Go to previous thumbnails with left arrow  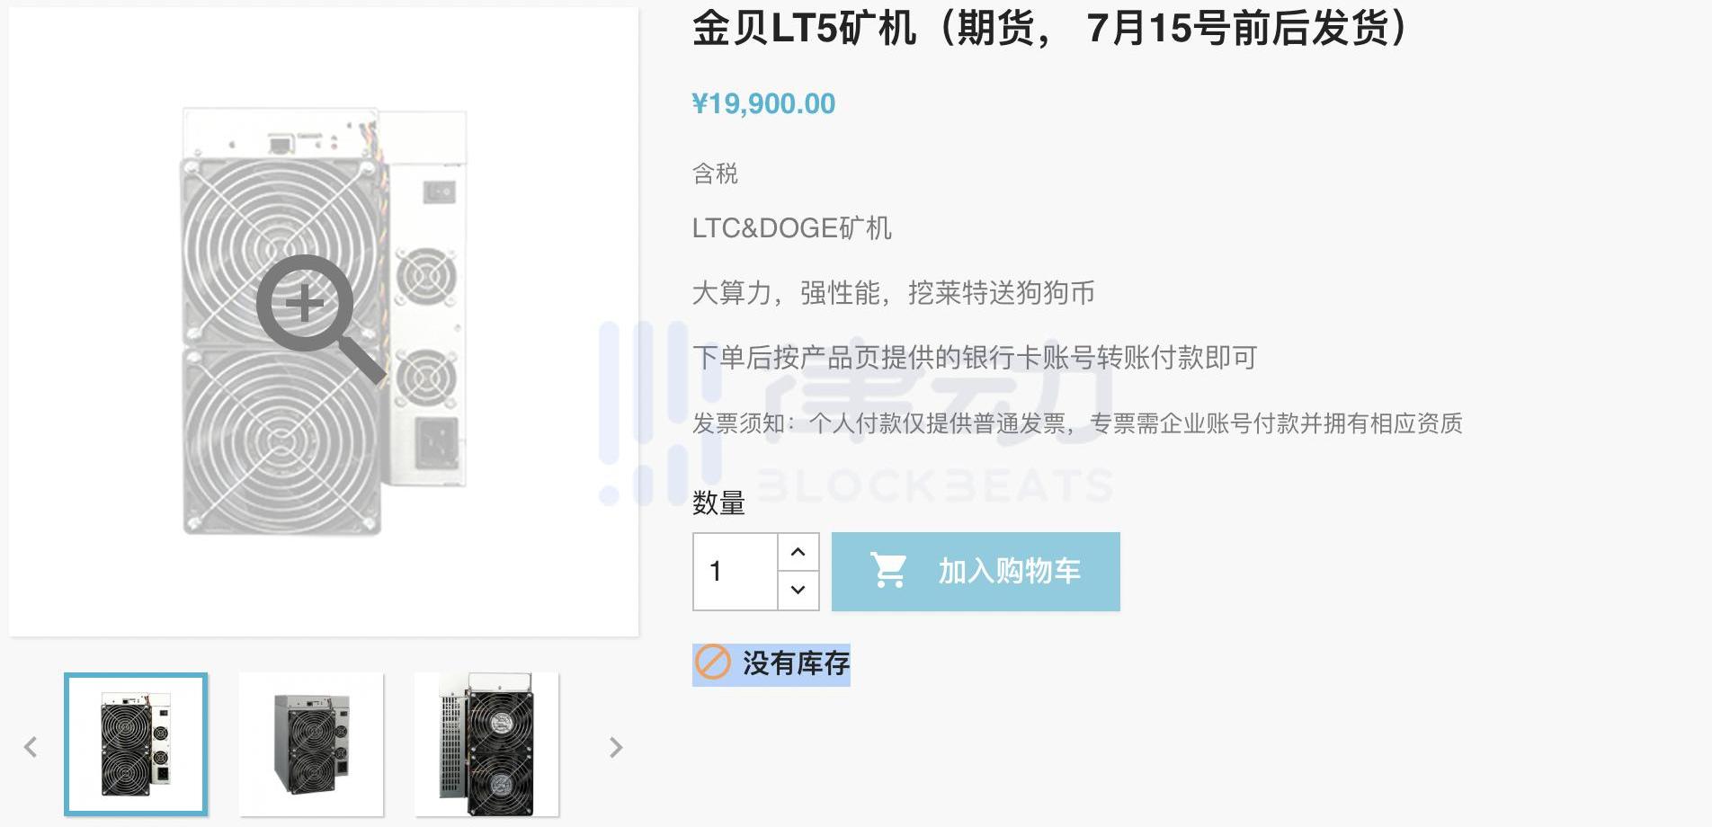[x=31, y=747]
